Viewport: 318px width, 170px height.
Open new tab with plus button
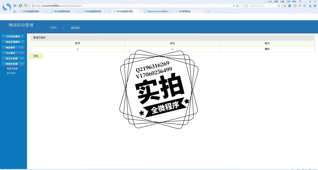pyautogui.click(x=208, y=11)
